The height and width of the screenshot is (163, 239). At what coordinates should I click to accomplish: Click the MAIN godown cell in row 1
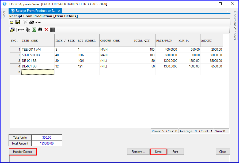(x=116, y=50)
